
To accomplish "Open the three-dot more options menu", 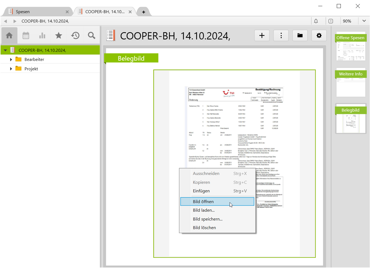I will click(x=281, y=35).
